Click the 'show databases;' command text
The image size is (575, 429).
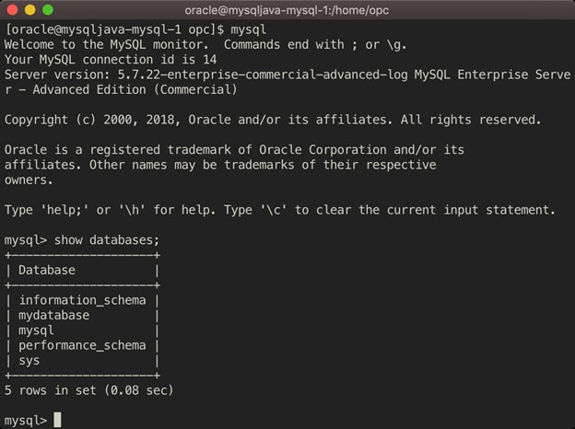coord(107,239)
